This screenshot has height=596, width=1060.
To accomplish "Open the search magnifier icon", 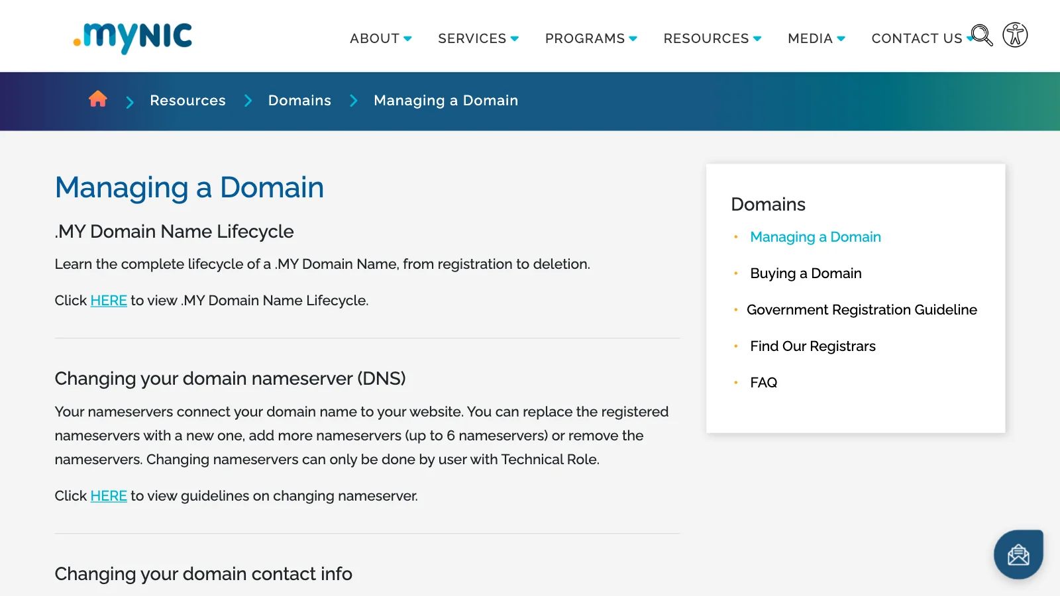I will [982, 35].
